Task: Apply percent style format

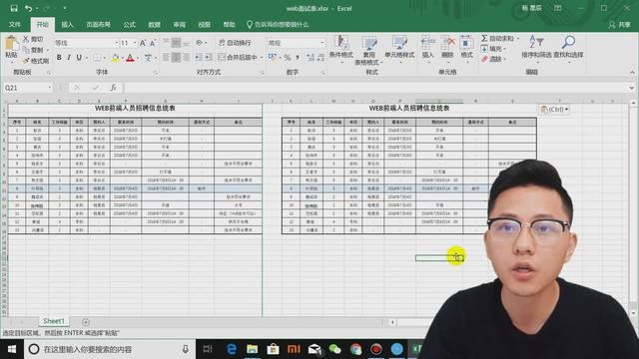Action: pos(288,58)
